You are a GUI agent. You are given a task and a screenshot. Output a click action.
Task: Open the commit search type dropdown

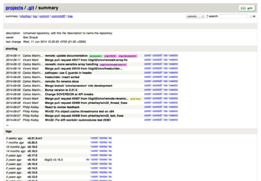pos(195,16)
